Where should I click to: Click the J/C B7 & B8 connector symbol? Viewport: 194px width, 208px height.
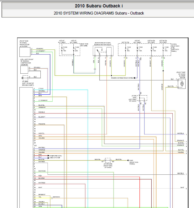tap(108, 160)
